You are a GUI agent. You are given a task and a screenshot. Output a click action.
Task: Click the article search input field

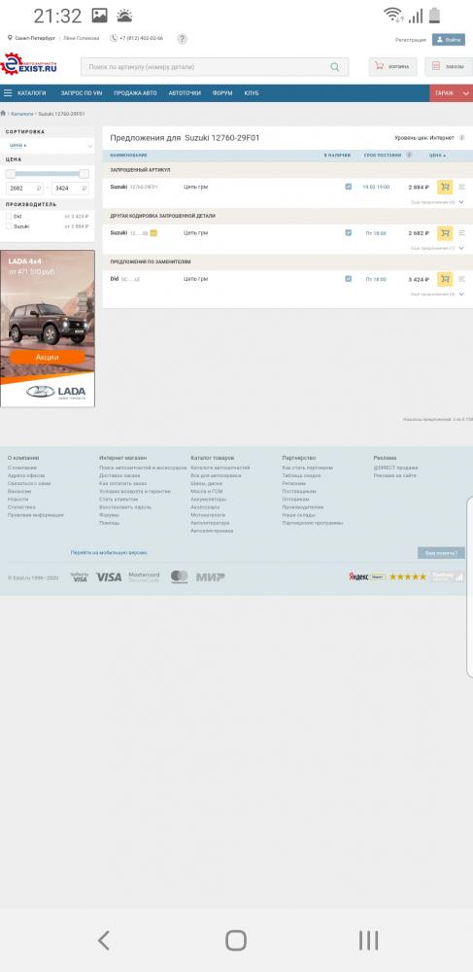tap(215, 67)
